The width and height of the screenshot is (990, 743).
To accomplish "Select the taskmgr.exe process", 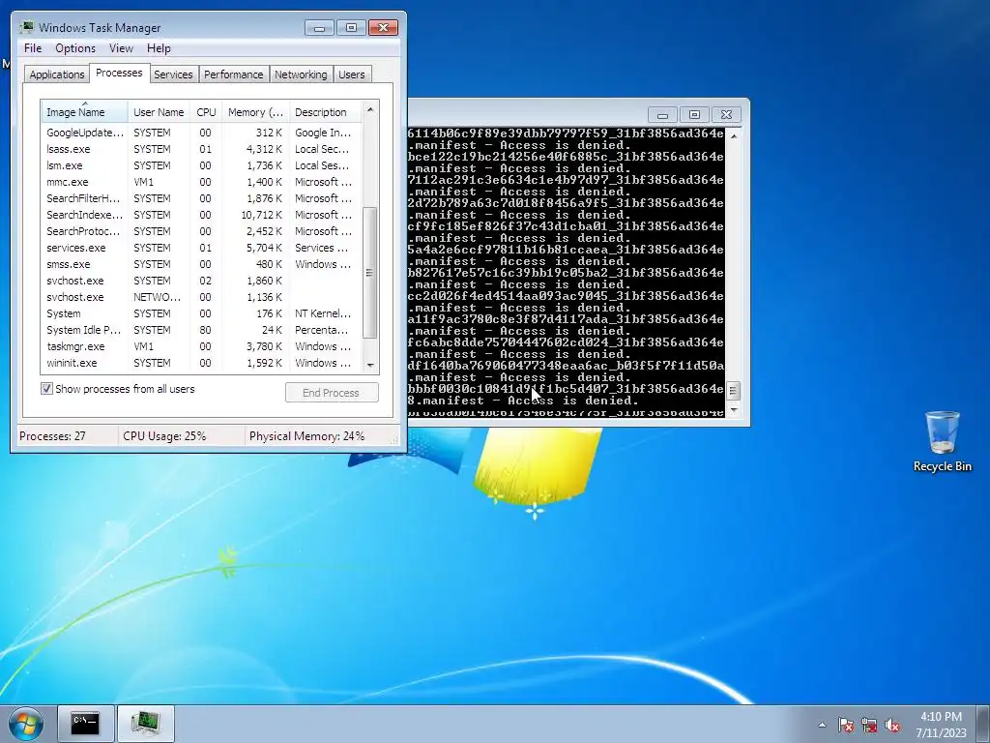I will click(202, 346).
